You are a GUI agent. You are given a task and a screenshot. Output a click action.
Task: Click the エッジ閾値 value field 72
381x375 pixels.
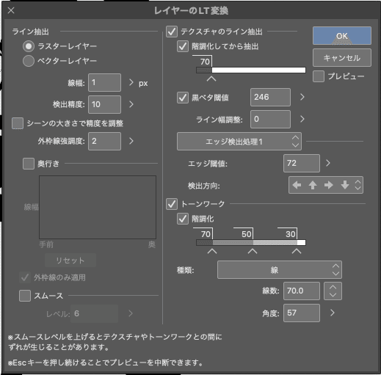point(302,163)
